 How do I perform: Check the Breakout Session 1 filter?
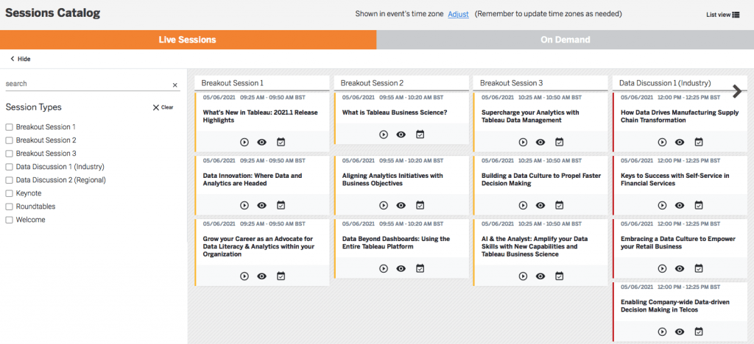pos(9,127)
